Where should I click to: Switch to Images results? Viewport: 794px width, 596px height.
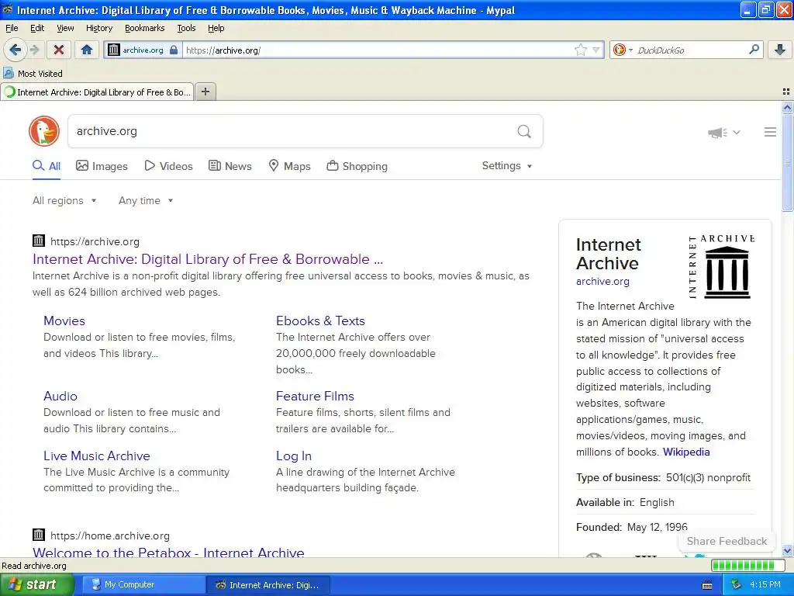(x=102, y=166)
